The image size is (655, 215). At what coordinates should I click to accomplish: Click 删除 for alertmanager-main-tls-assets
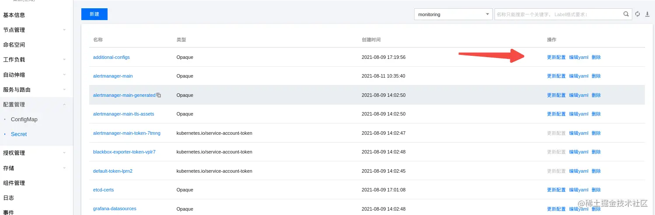tap(596, 114)
